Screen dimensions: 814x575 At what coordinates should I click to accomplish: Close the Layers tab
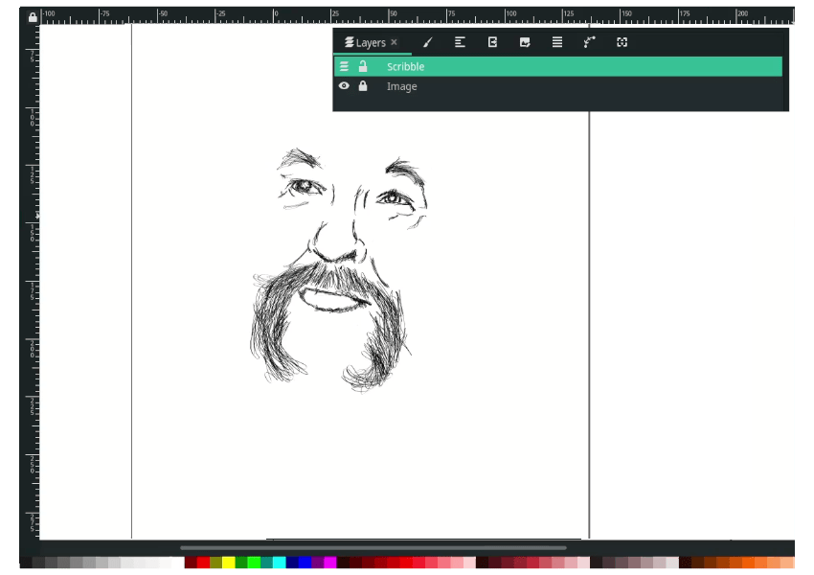[x=394, y=42]
